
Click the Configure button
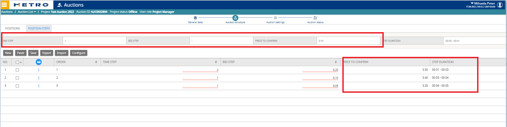(79, 53)
